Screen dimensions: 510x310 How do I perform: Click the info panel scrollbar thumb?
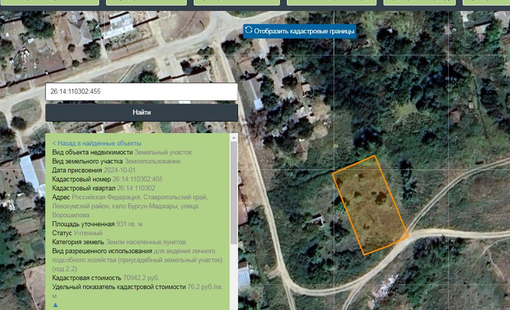tap(234, 193)
